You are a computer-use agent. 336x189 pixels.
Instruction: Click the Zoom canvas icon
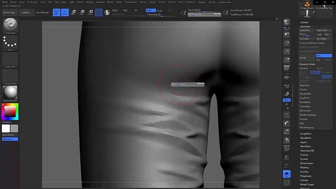(287, 43)
